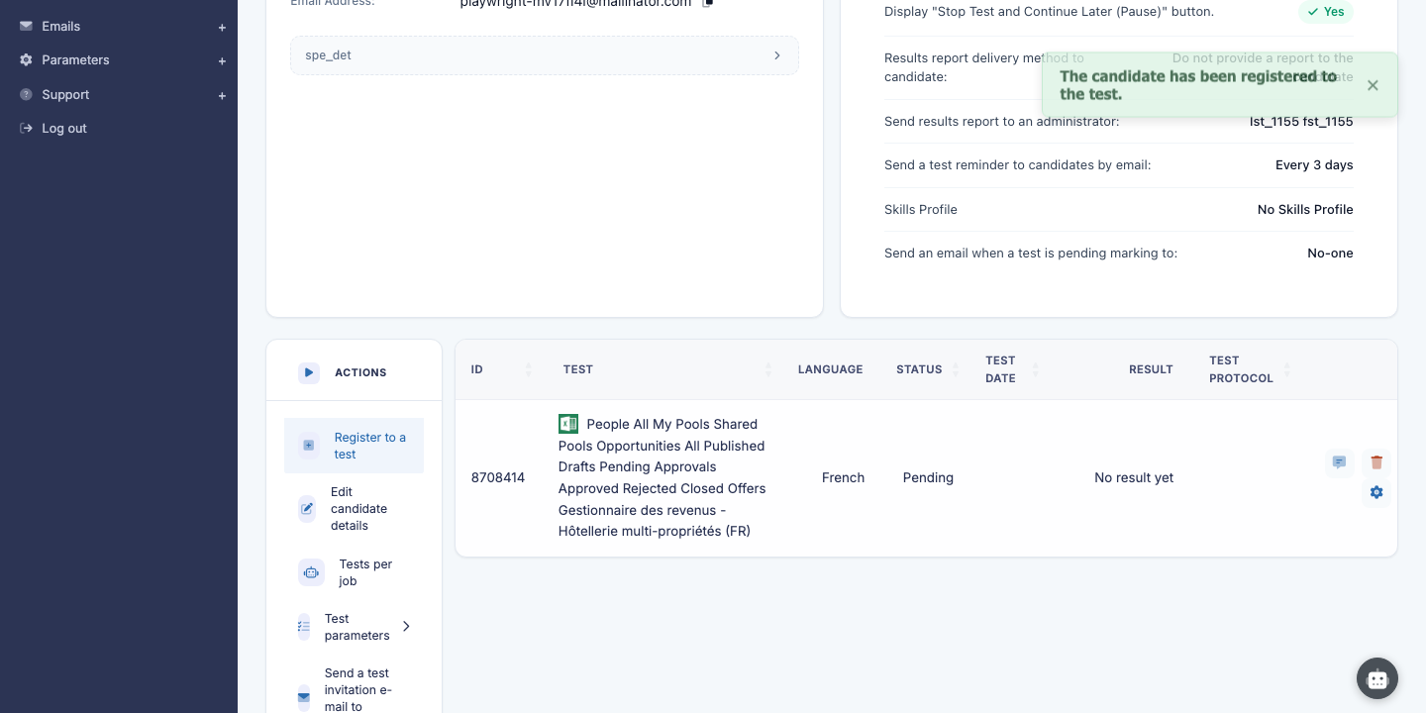Click the green Yes badge for Pause button
The height and width of the screenshot is (713, 1426).
pyautogui.click(x=1326, y=12)
